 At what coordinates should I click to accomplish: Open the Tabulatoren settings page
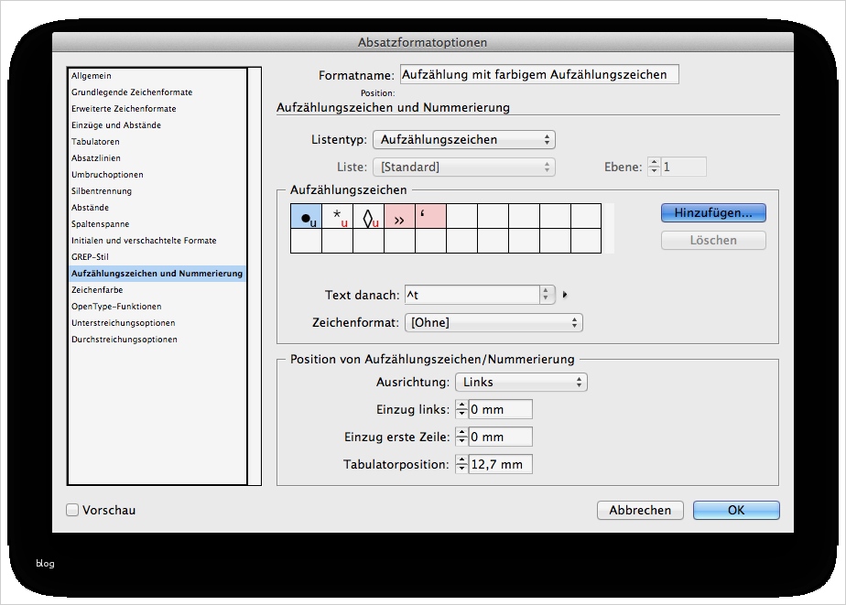click(97, 141)
